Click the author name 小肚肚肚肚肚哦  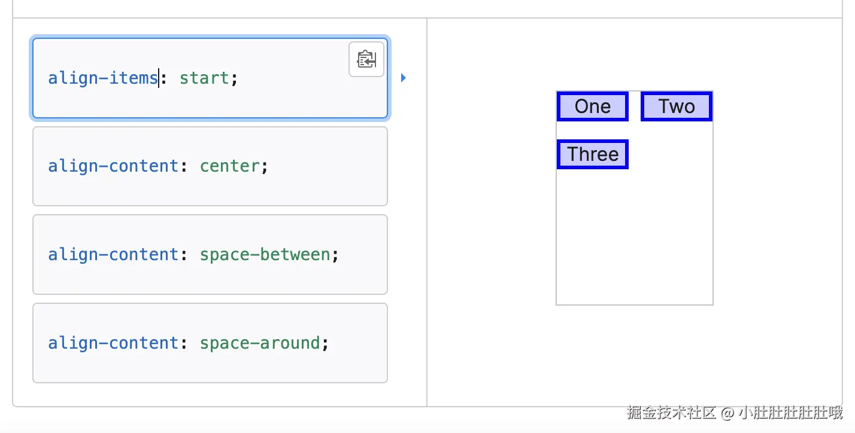point(790,413)
